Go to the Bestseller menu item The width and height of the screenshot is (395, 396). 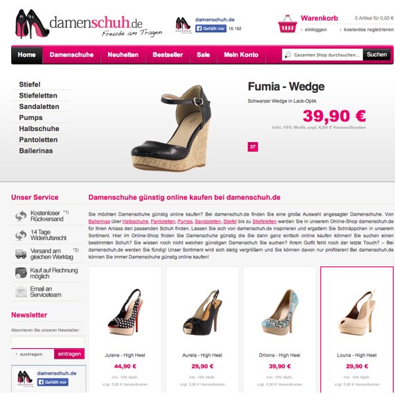coord(168,55)
